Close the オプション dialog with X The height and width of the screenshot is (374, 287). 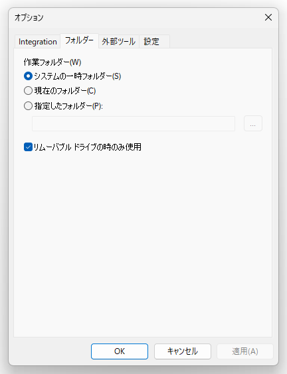pyautogui.click(x=268, y=17)
